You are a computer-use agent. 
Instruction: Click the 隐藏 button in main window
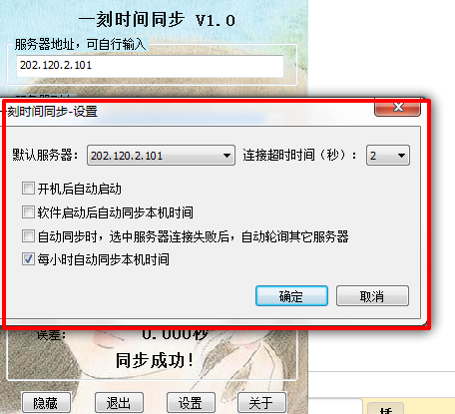tap(46, 403)
